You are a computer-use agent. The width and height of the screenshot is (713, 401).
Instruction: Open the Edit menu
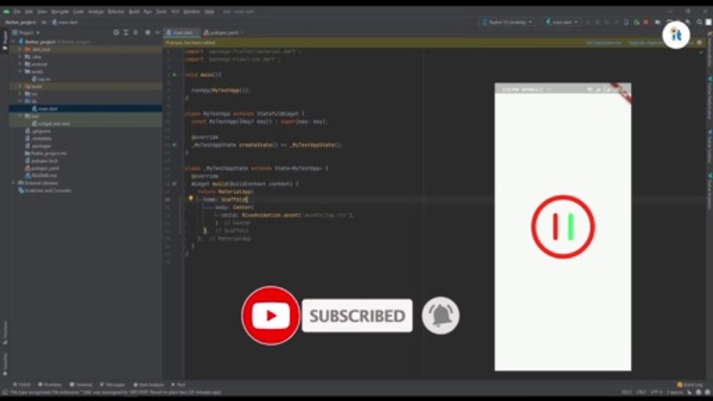click(29, 12)
